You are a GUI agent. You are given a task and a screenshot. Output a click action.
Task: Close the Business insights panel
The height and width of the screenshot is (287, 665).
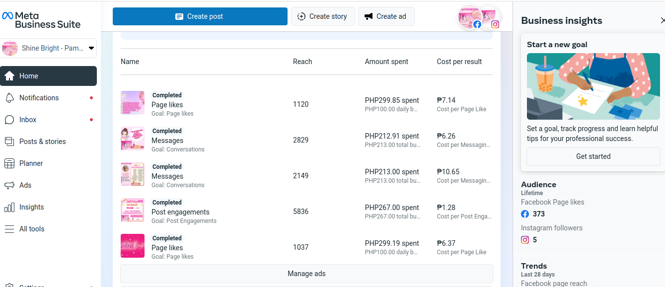tap(662, 20)
